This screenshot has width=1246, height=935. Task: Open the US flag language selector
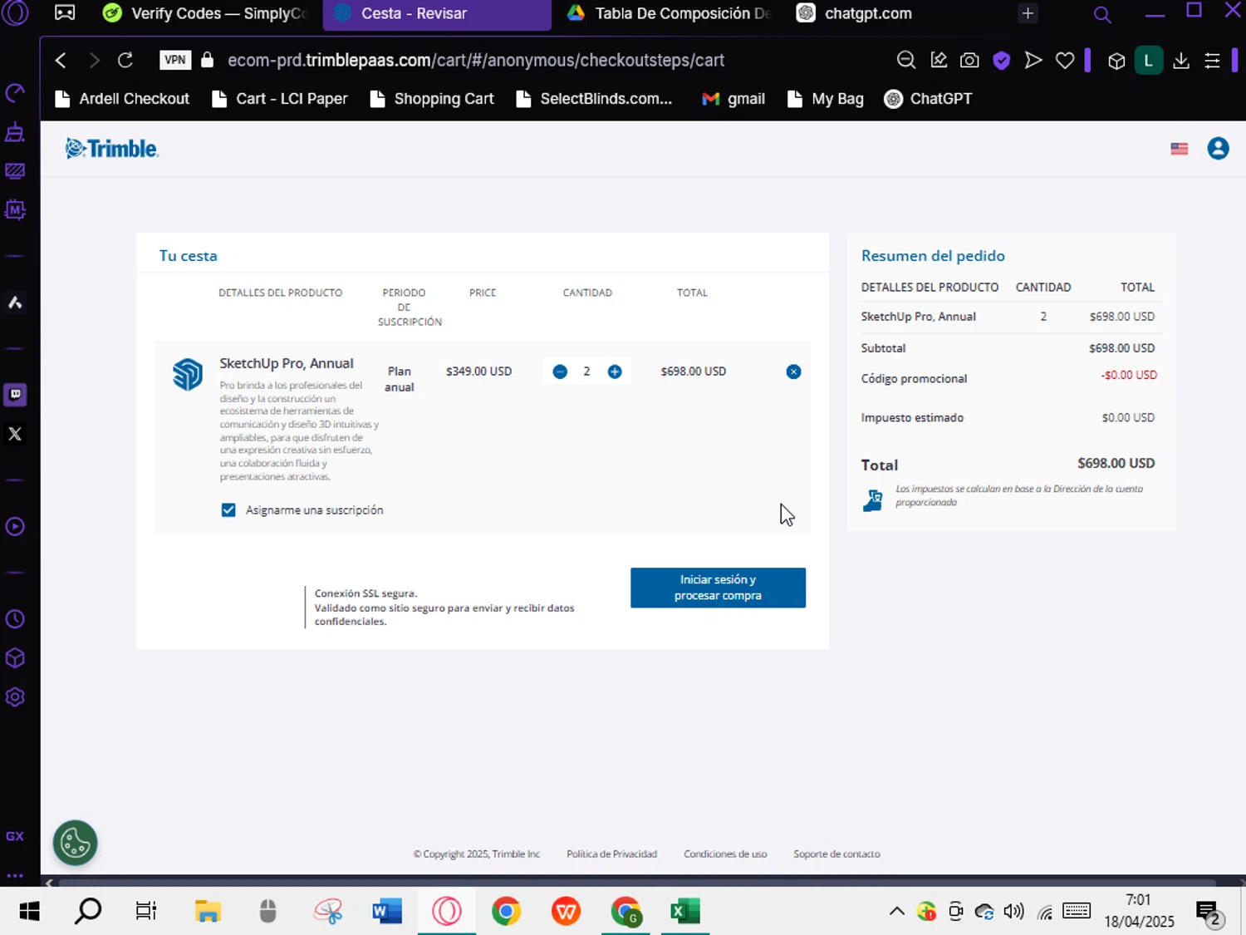(x=1179, y=149)
